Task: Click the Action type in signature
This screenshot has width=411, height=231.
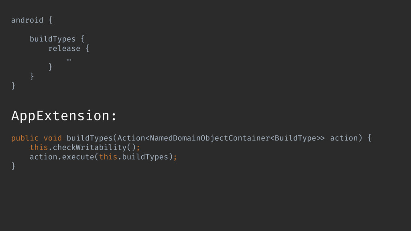Action: point(131,138)
